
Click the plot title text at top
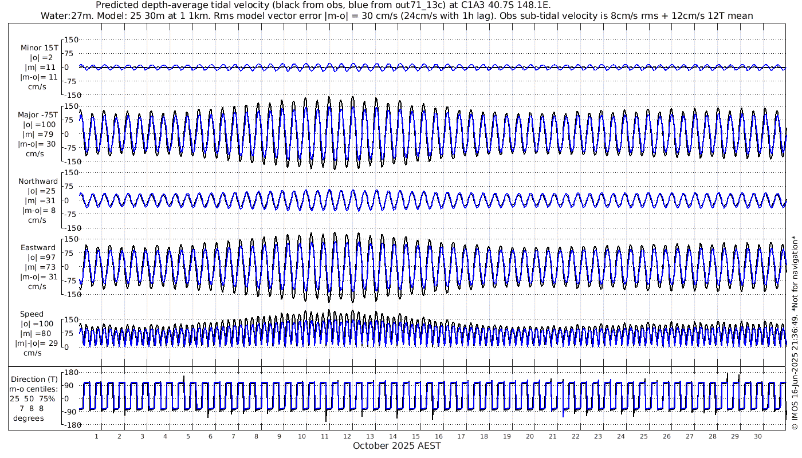coord(323,5)
